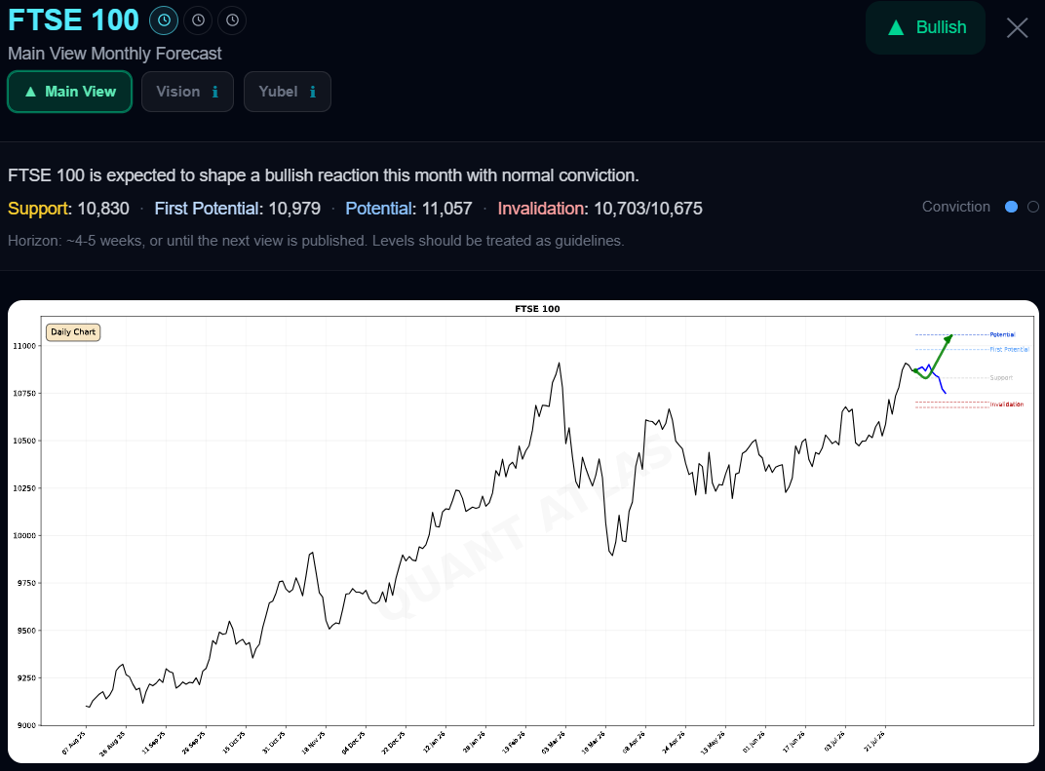Select the highlighted first clock timeframe icon
This screenshot has width=1045, height=771.
[x=164, y=20]
